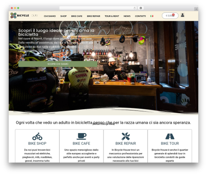Screen dimensions: 207x175
Task: Open the cart showing € 0,00
Action: click(170, 16)
